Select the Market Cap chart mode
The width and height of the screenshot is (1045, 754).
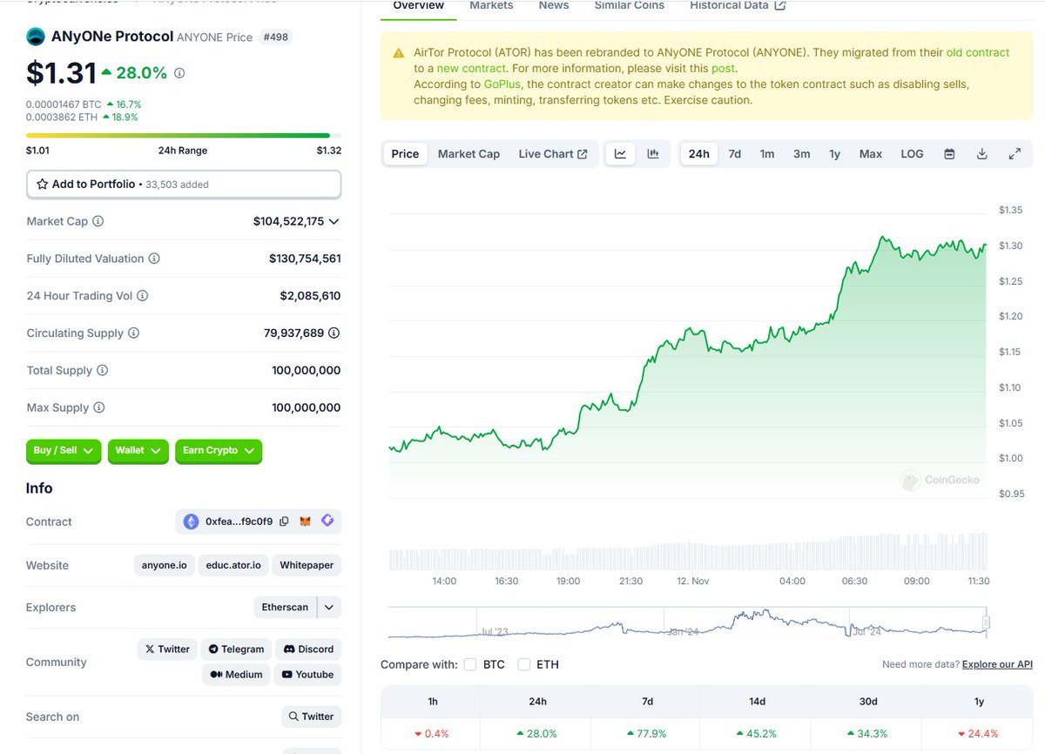click(x=469, y=154)
